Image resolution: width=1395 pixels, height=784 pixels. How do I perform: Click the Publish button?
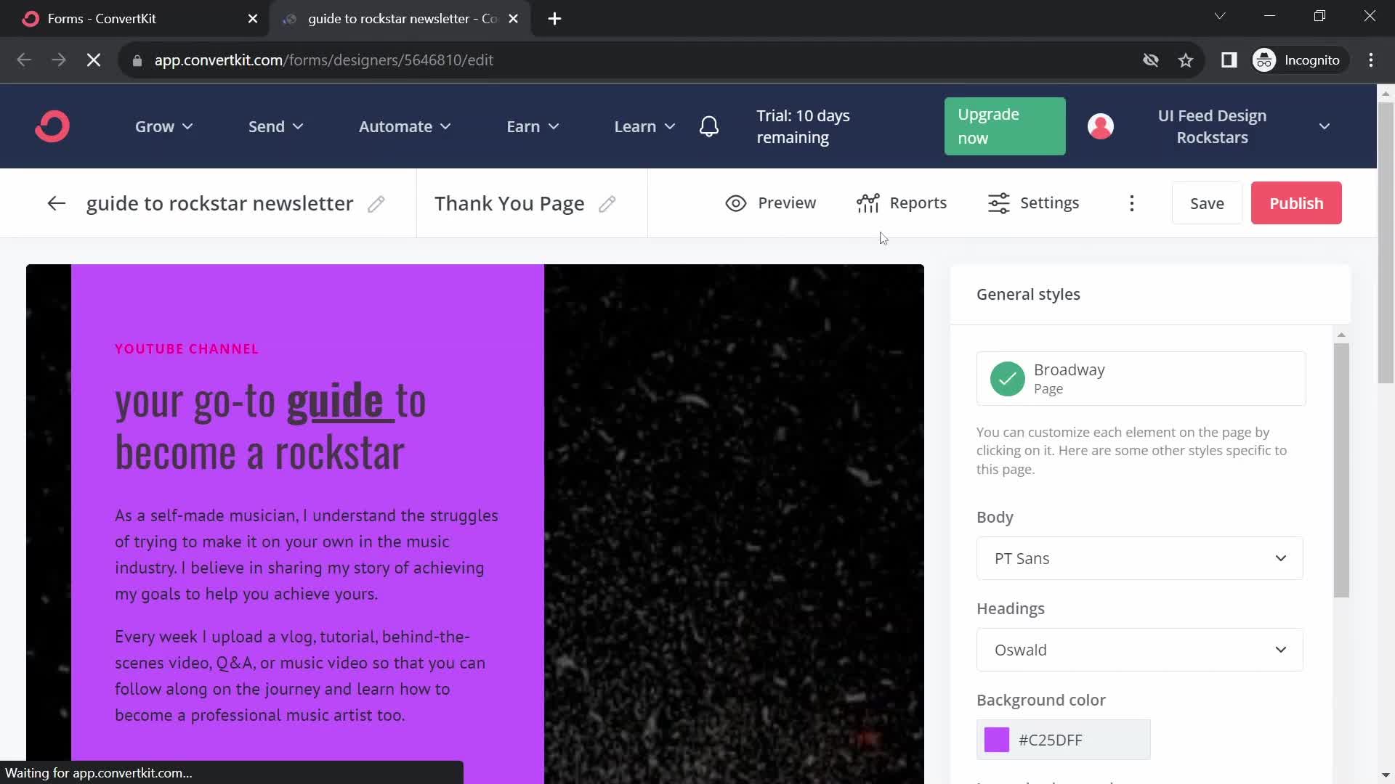coord(1297,203)
